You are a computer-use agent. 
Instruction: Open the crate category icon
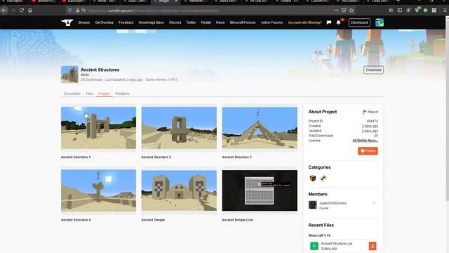313,178
